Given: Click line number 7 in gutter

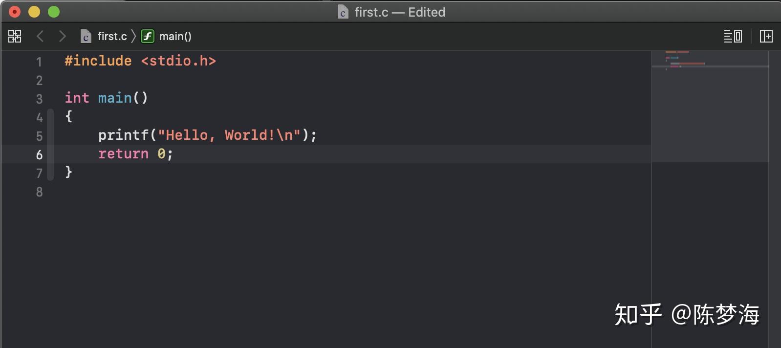Looking at the screenshot, I should (x=39, y=174).
